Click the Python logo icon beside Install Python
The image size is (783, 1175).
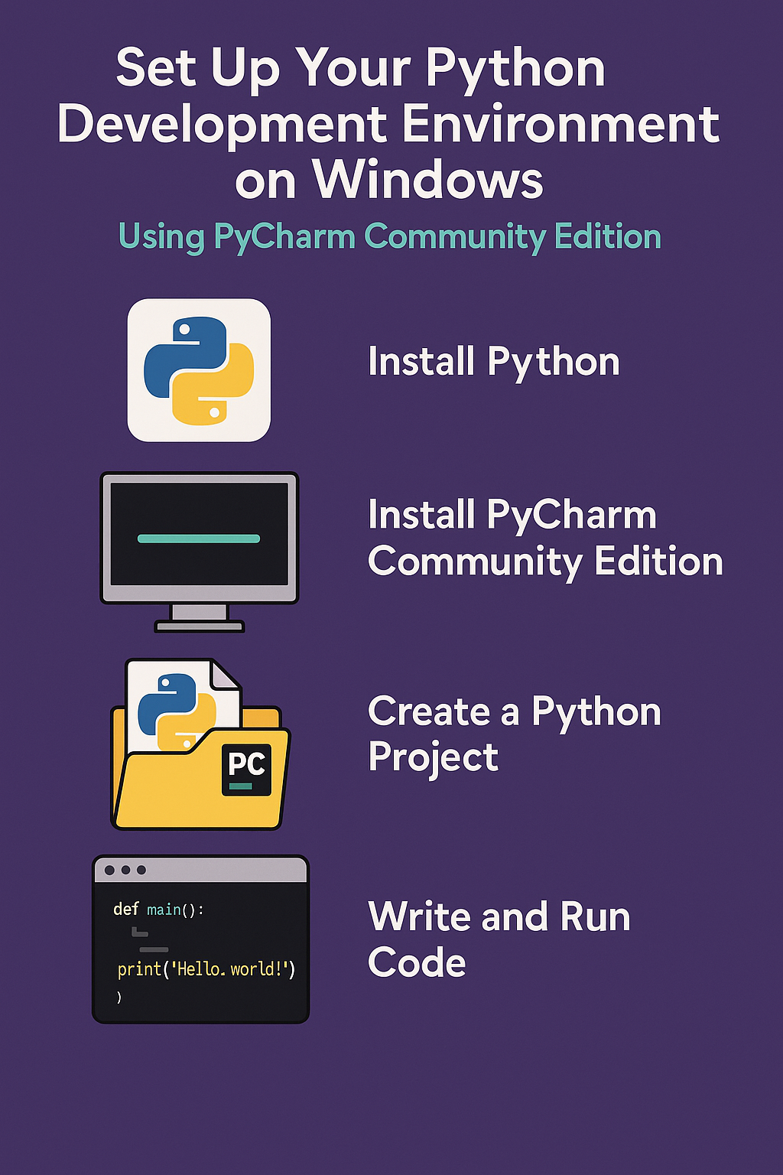point(199,370)
